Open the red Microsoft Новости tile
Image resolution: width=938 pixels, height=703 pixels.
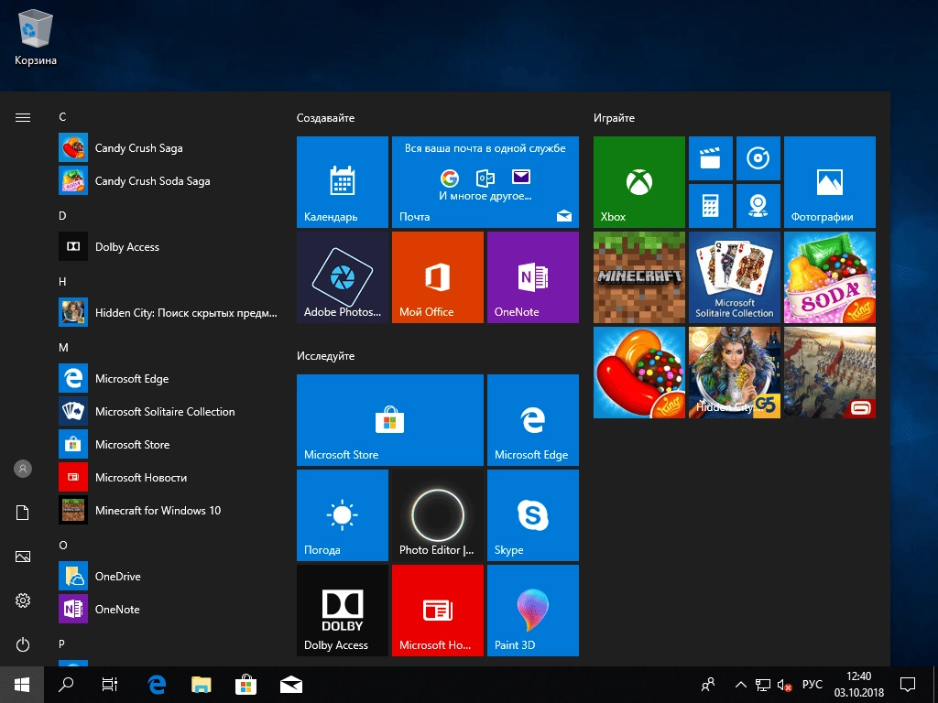(437, 611)
